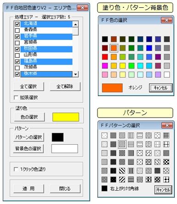Viewport: 177px width, 204px height.
Task: Select the horizontal lines pattern in the second row
Action: [131, 144]
